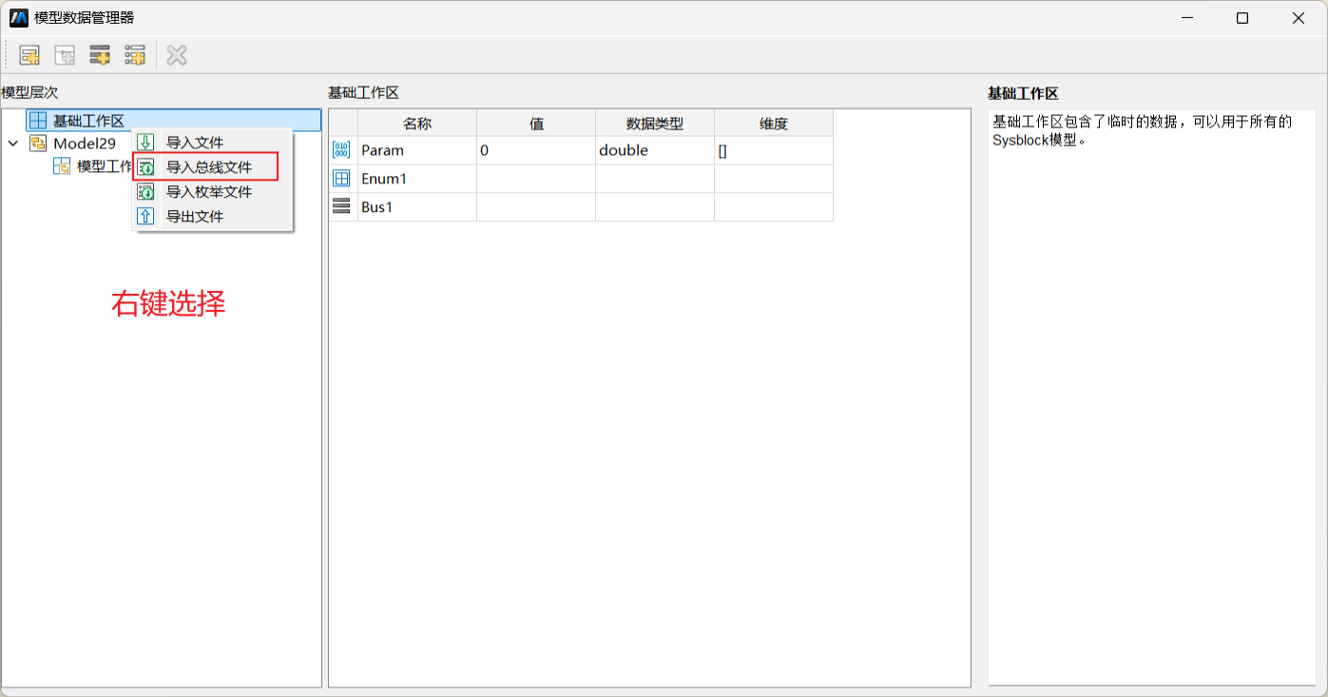
Task: Click the greyed-out delete X toolbar icon
Action: (x=177, y=55)
